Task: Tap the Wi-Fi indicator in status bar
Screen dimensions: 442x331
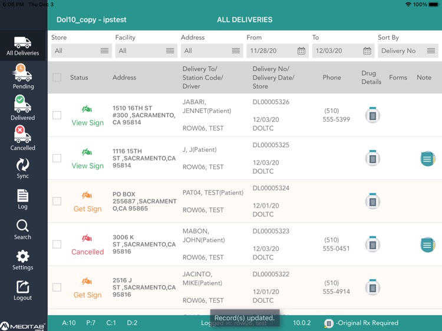Action: tap(408, 5)
